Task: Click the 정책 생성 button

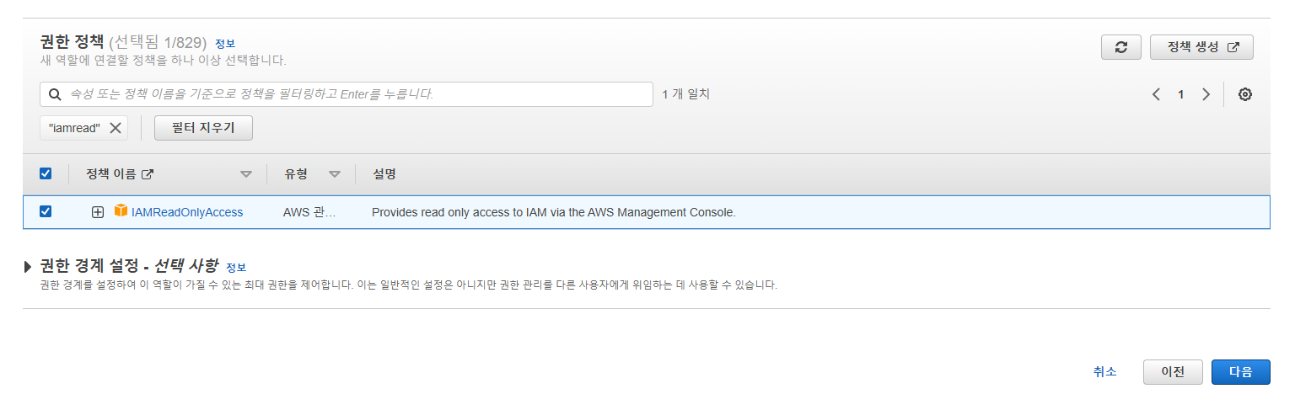Action: tap(1201, 47)
